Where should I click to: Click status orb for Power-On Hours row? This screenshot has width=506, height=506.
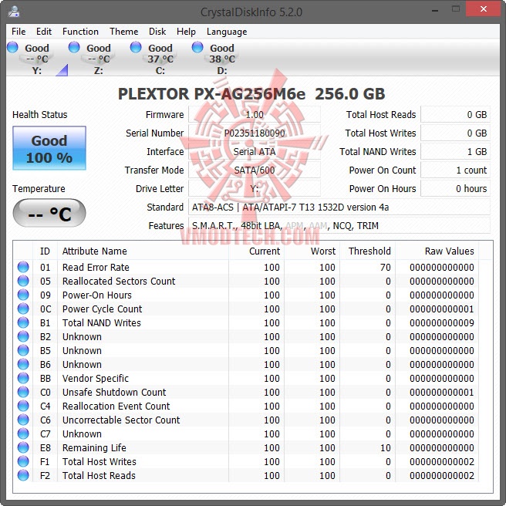[x=23, y=295]
